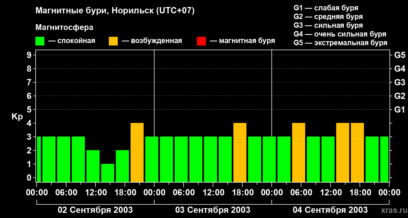408x218 pixels.
Task: Click the G1 label on the right axis
Action: (x=400, y=110)
